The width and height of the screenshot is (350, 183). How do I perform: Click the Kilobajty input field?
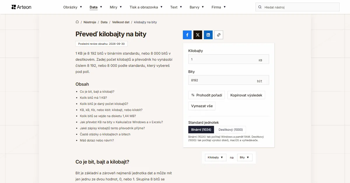pyautogui.click(x=229, y=59)
